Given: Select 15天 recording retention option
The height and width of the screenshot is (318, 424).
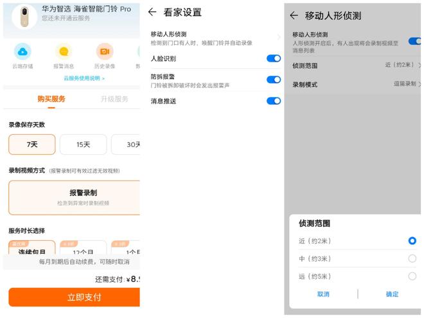Looking at the screenshot, I should (x=83, y=145).
